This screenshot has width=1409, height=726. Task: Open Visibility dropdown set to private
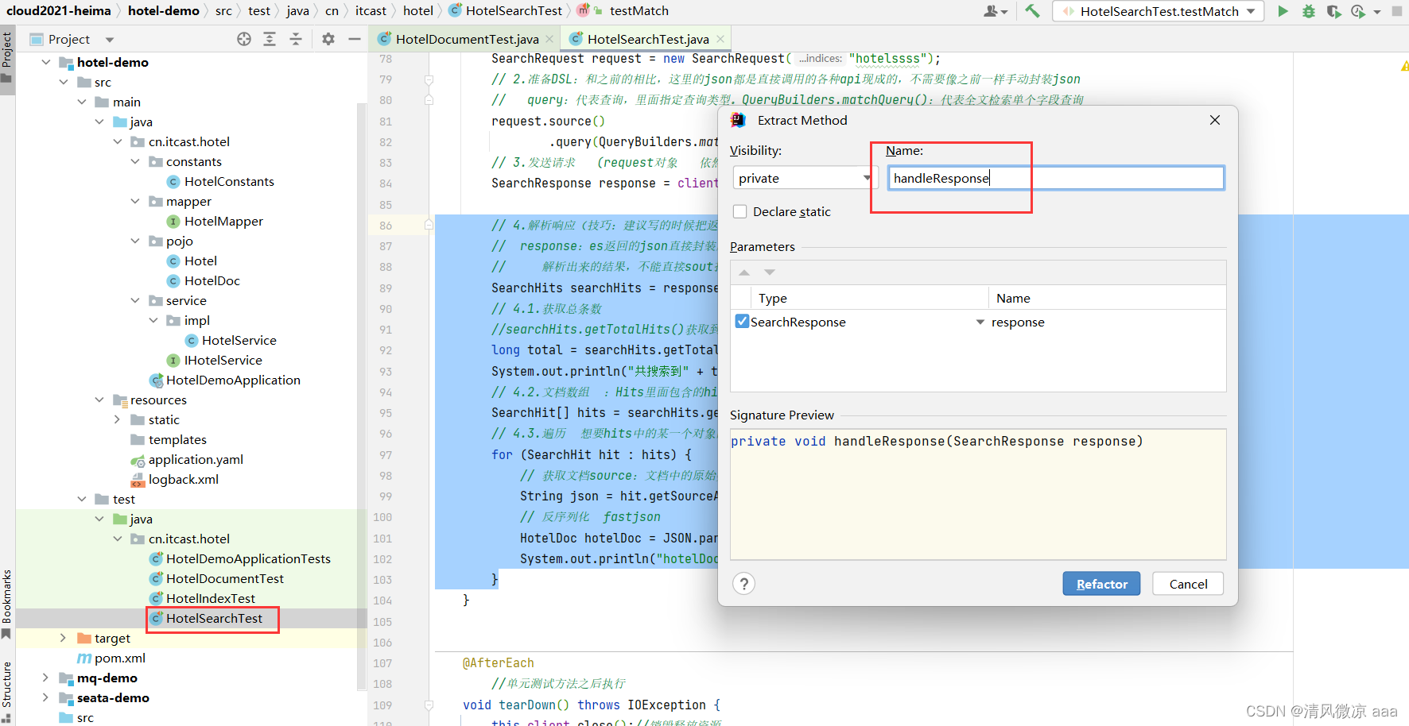click(804, 179)
